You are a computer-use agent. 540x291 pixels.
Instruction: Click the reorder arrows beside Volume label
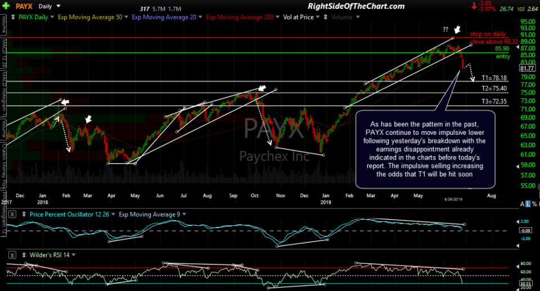click(326, 17)
